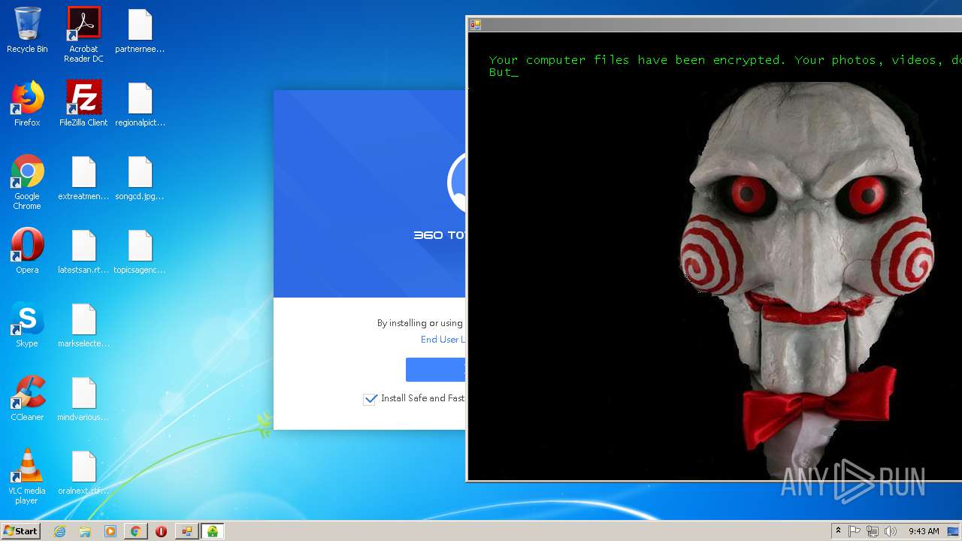Select the extreatmen… desktop file
962x541 pixels.
click(x=83, y=177)
